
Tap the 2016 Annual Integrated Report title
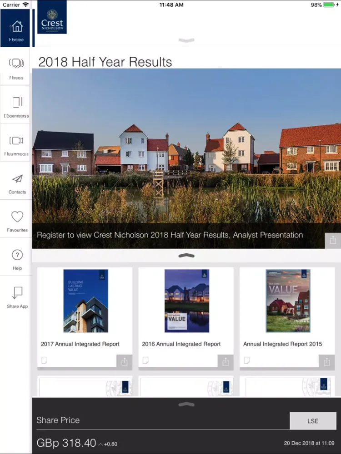coord(181,344)
